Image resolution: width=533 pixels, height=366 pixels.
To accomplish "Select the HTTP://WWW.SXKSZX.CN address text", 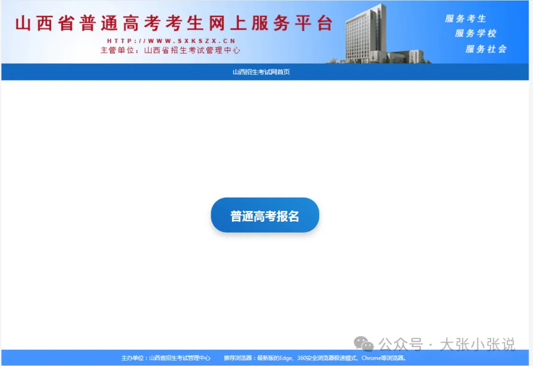I will 171,41.
